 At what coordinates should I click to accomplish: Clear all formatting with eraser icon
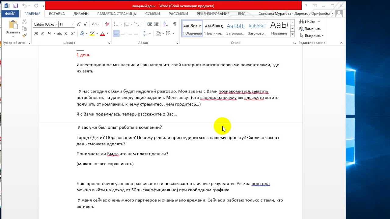107,24
